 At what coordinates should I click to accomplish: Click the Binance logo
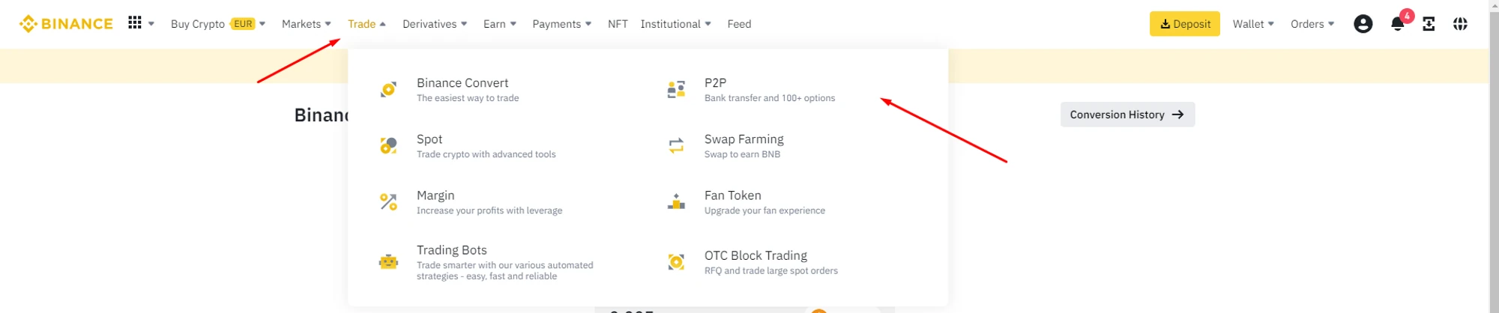tap(66, 24)
